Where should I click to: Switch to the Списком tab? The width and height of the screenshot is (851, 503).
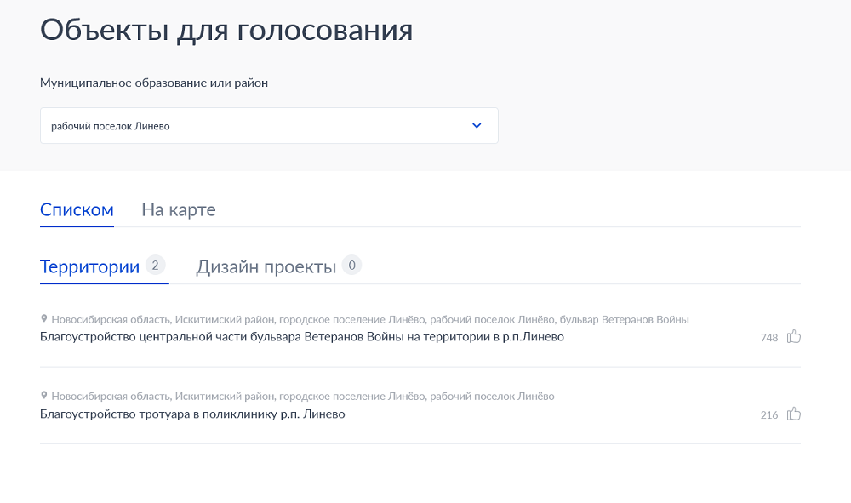77,209
